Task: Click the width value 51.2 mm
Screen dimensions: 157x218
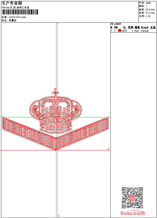Action: click(150, 13)
